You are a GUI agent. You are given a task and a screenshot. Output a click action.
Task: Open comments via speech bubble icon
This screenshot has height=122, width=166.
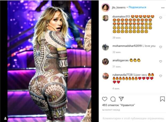click(x=113, y=99)
